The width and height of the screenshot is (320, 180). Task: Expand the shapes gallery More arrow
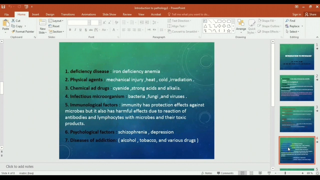[233, 31]
